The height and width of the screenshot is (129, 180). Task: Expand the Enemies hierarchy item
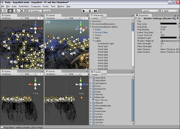91,21
